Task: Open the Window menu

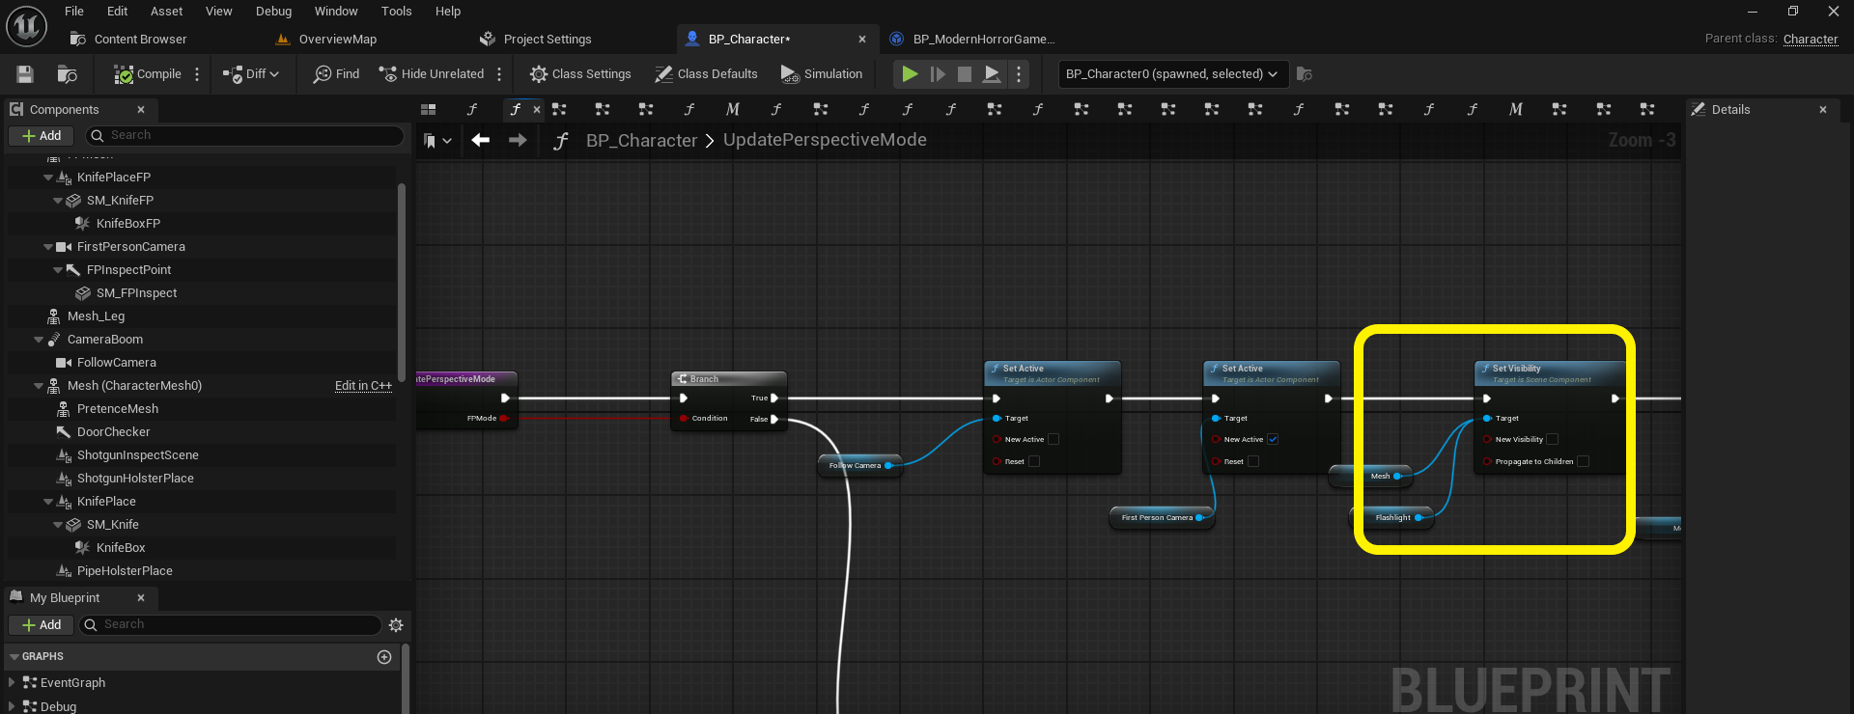Action: (335, 12)
